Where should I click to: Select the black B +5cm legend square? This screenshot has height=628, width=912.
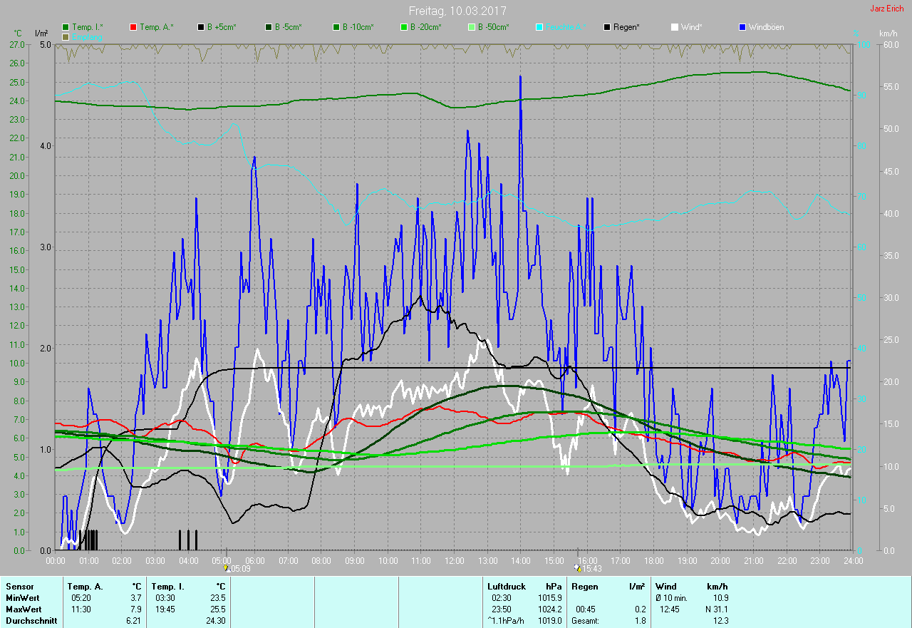202,27
